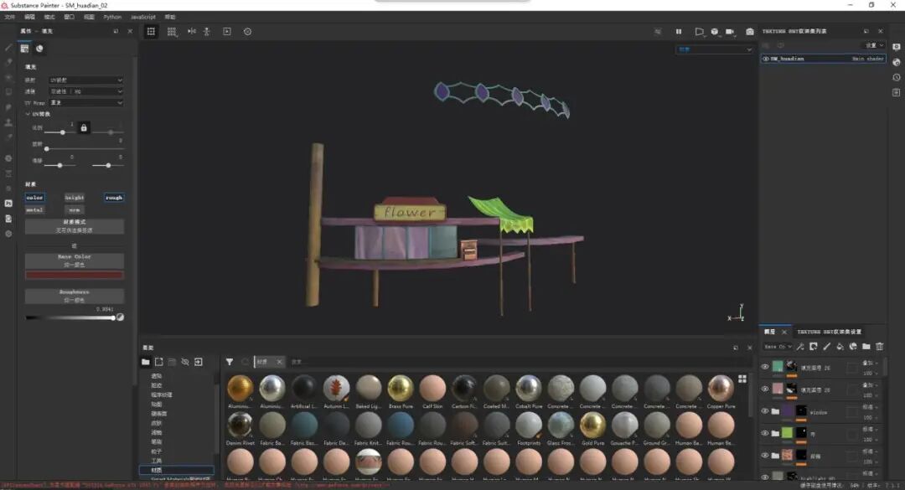Click the Base Color uniform color button
Viewport: 905px width, 490px height.
click(x=75, y=260)
